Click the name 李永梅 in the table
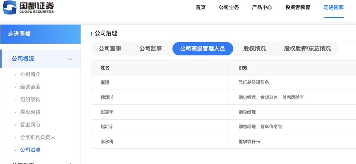The image size is (356, 164). (107, 141)
